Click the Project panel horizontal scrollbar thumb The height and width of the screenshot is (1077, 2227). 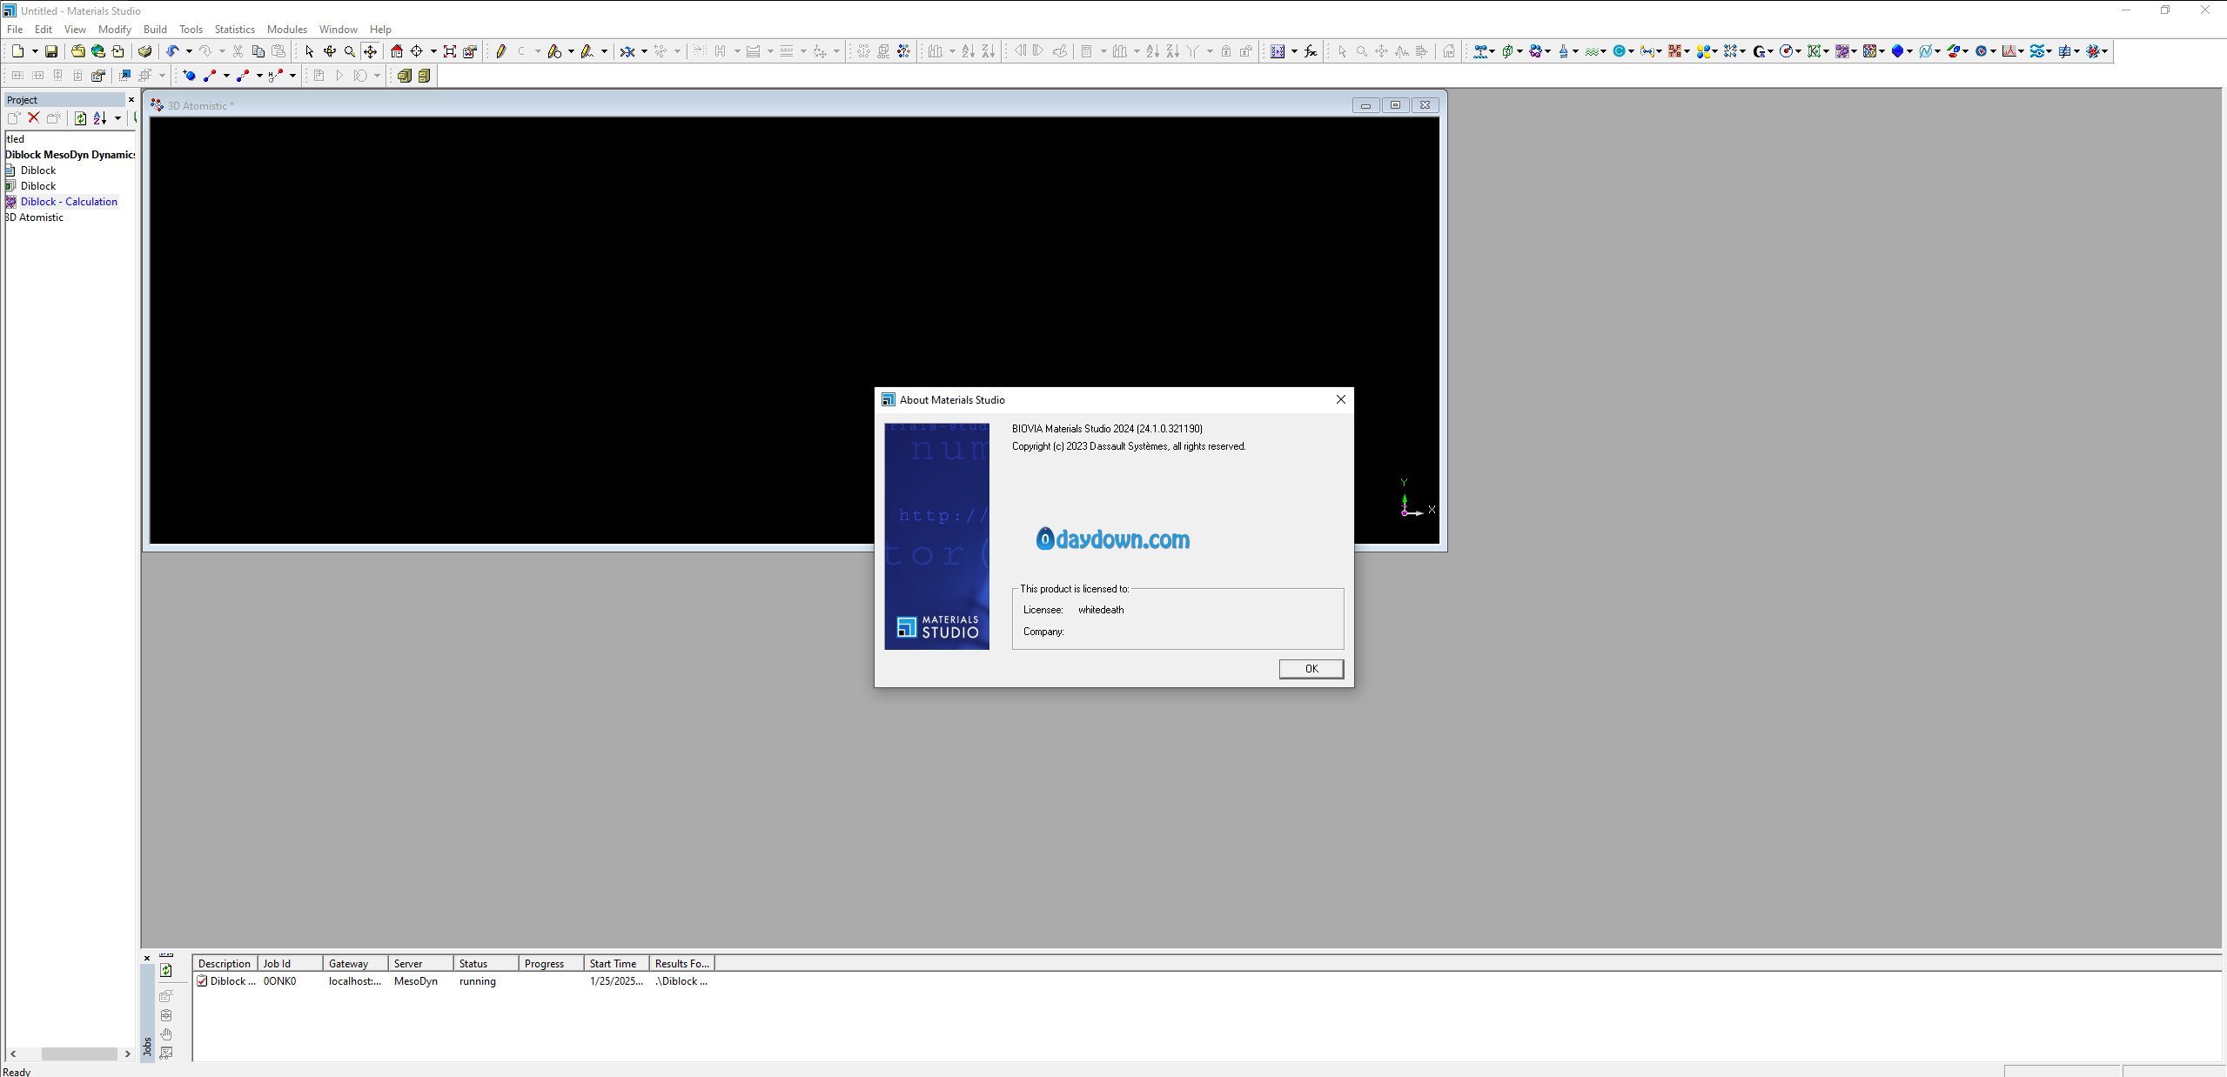point(79,1054)
